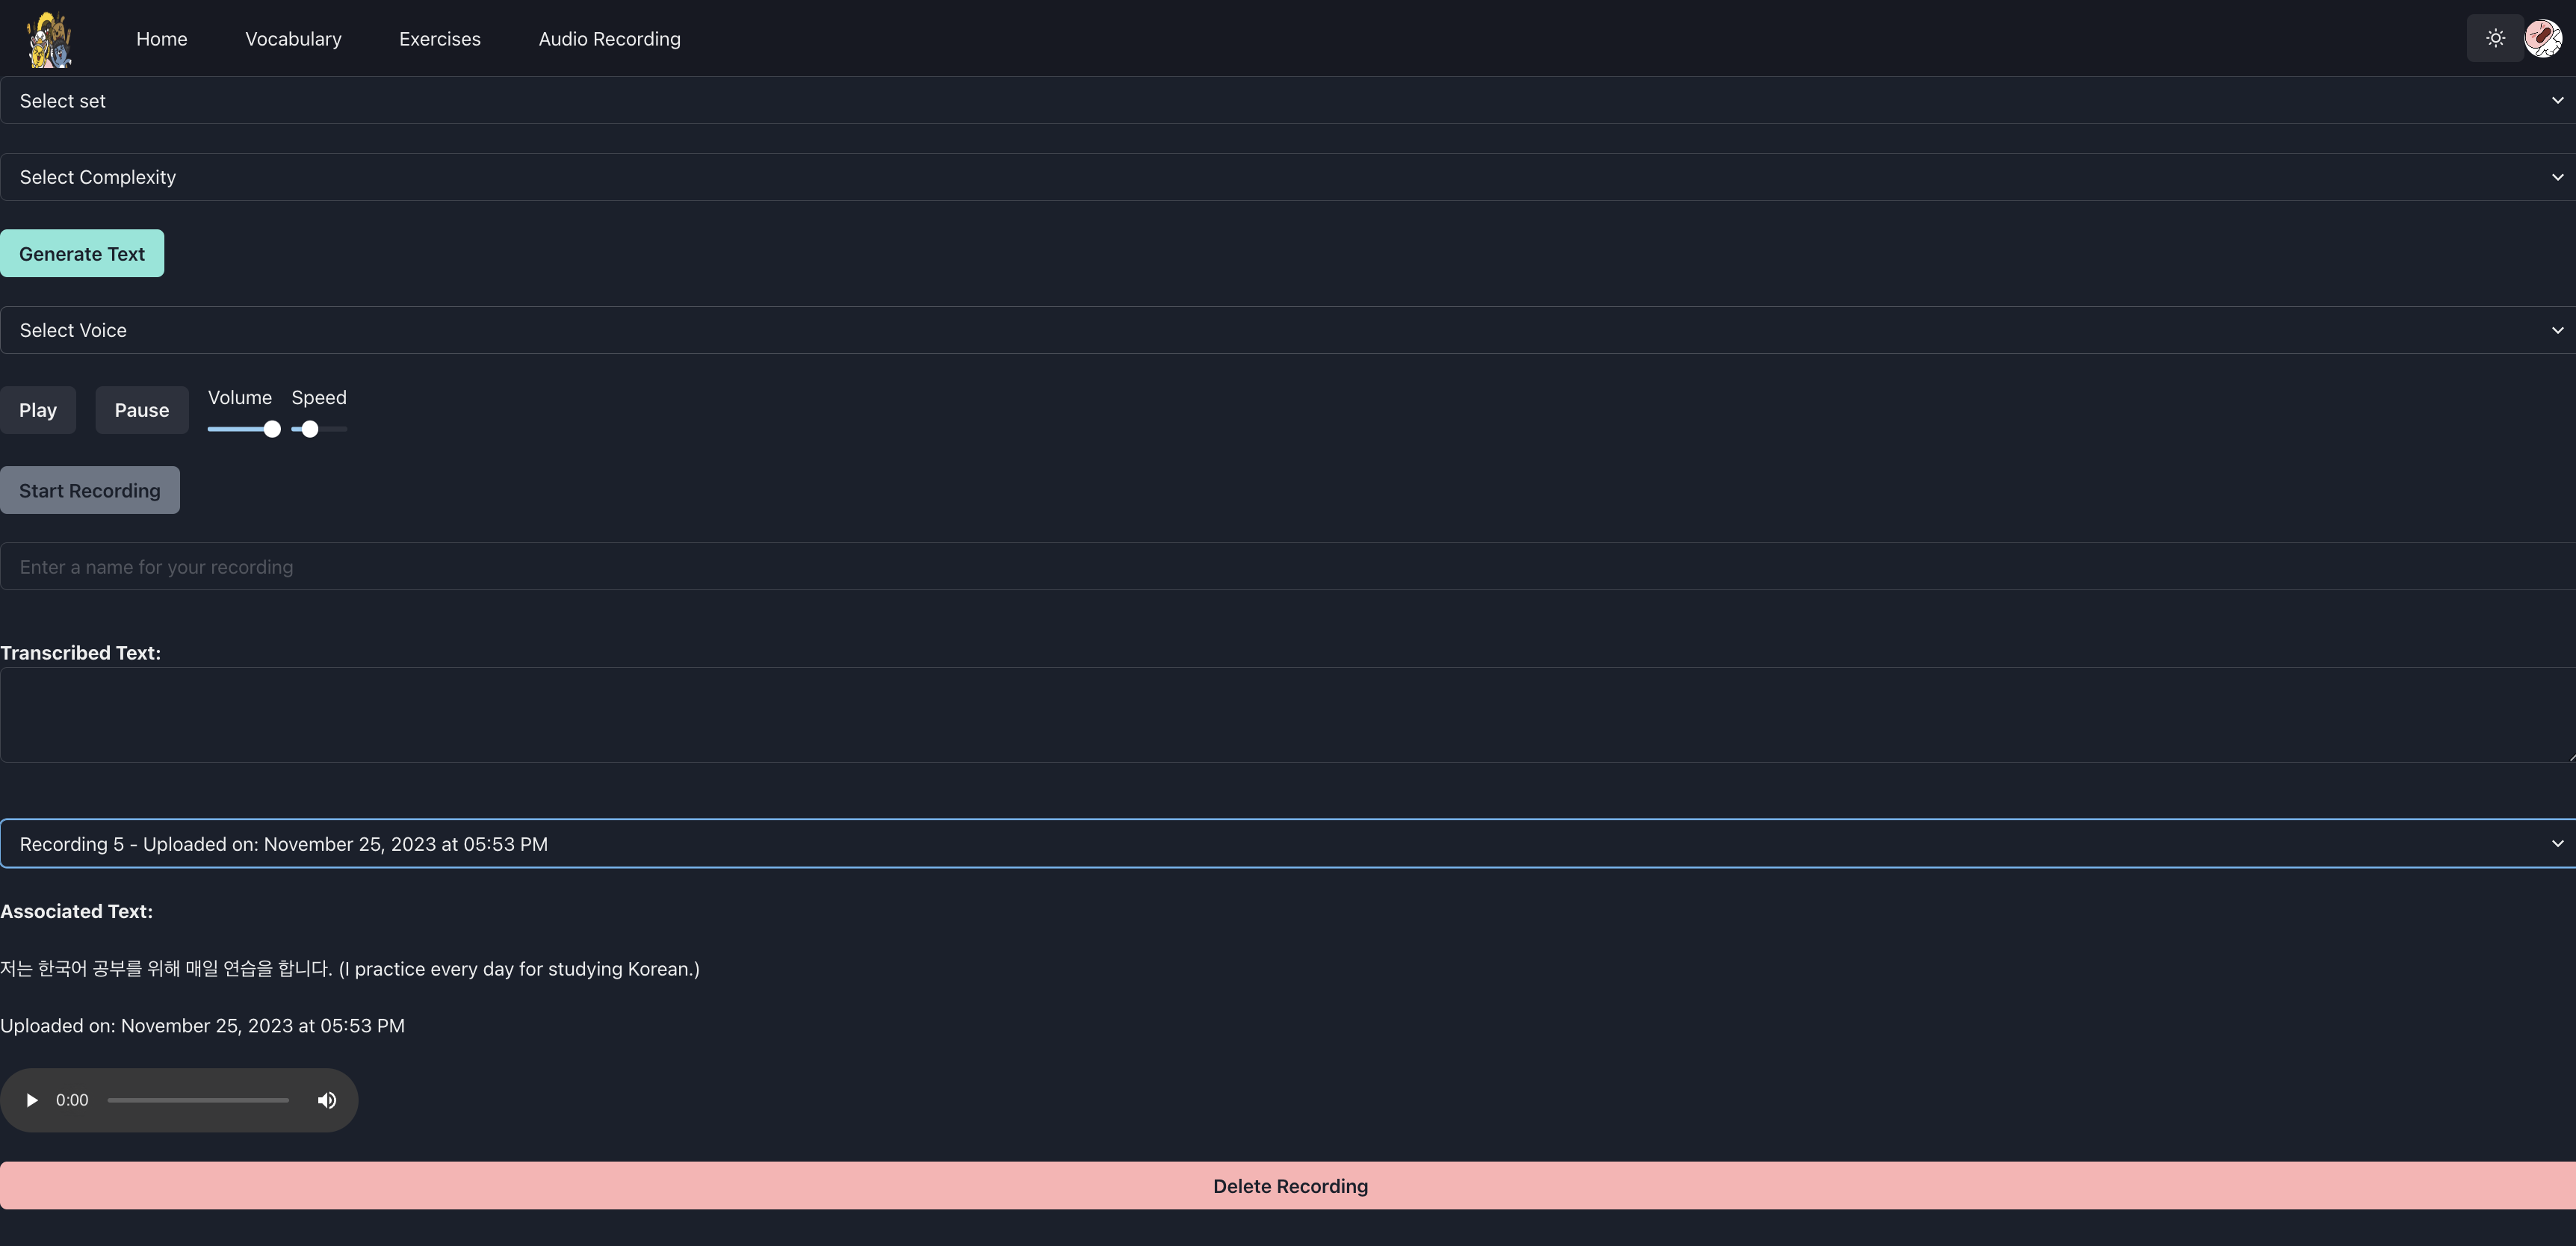Play the uploaded recording in the audio player

(32, 1100)
